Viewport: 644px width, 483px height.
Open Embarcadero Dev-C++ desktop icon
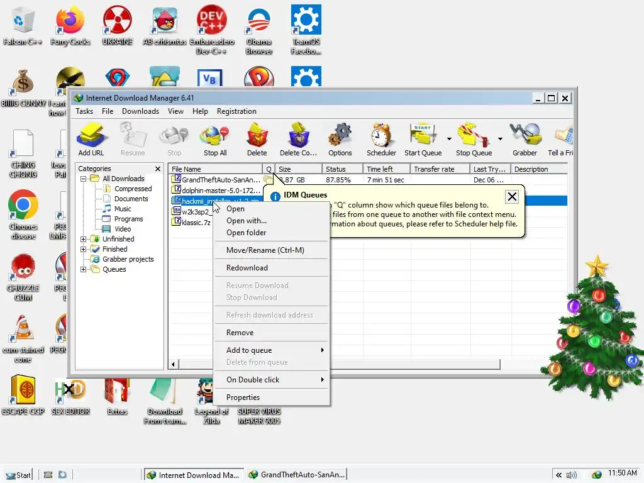211,30
